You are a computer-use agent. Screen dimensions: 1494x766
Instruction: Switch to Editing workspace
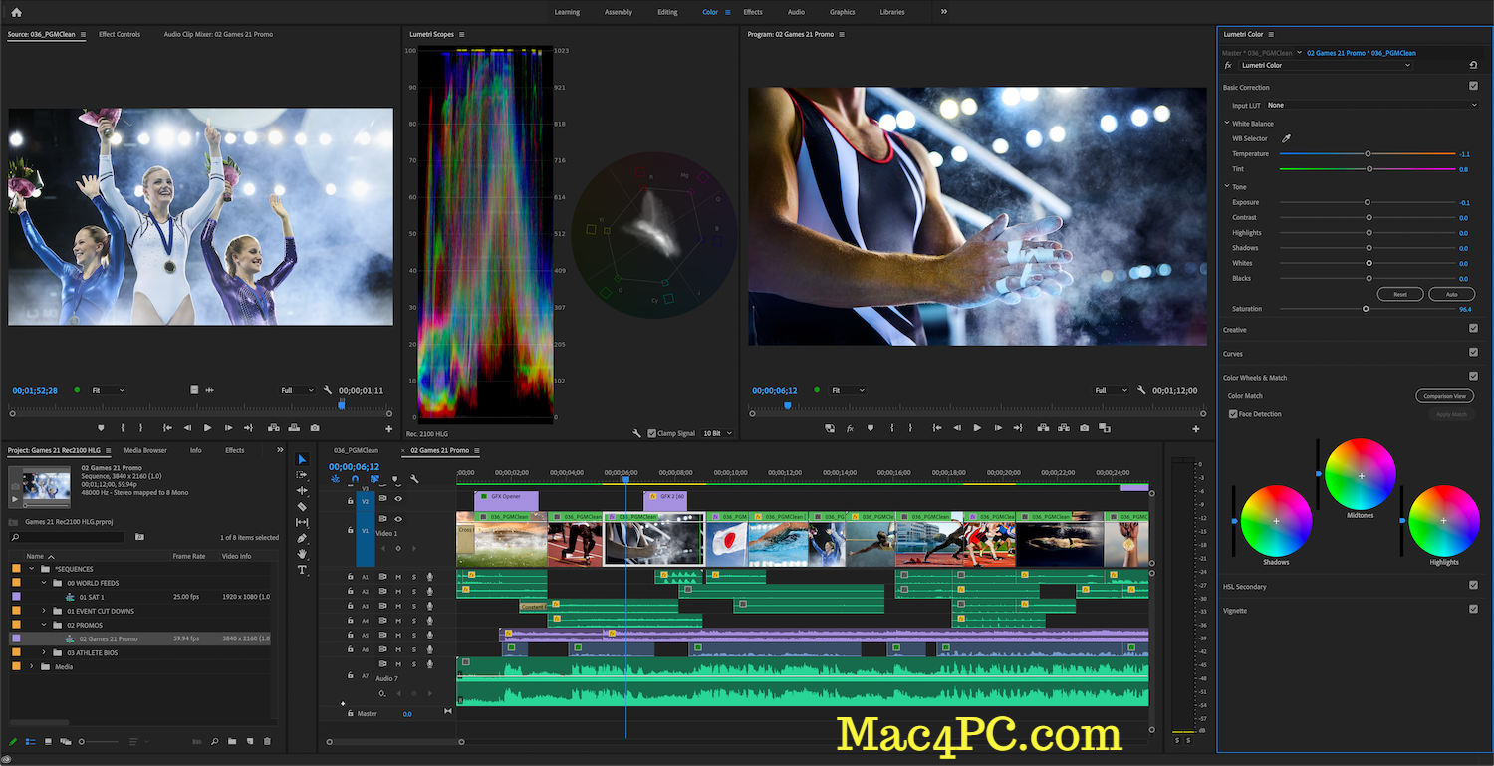click(x=667, y=12)
